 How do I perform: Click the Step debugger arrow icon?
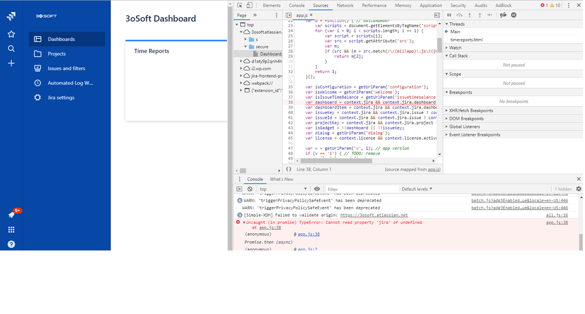pyautogui.click(x=490, y=15)
